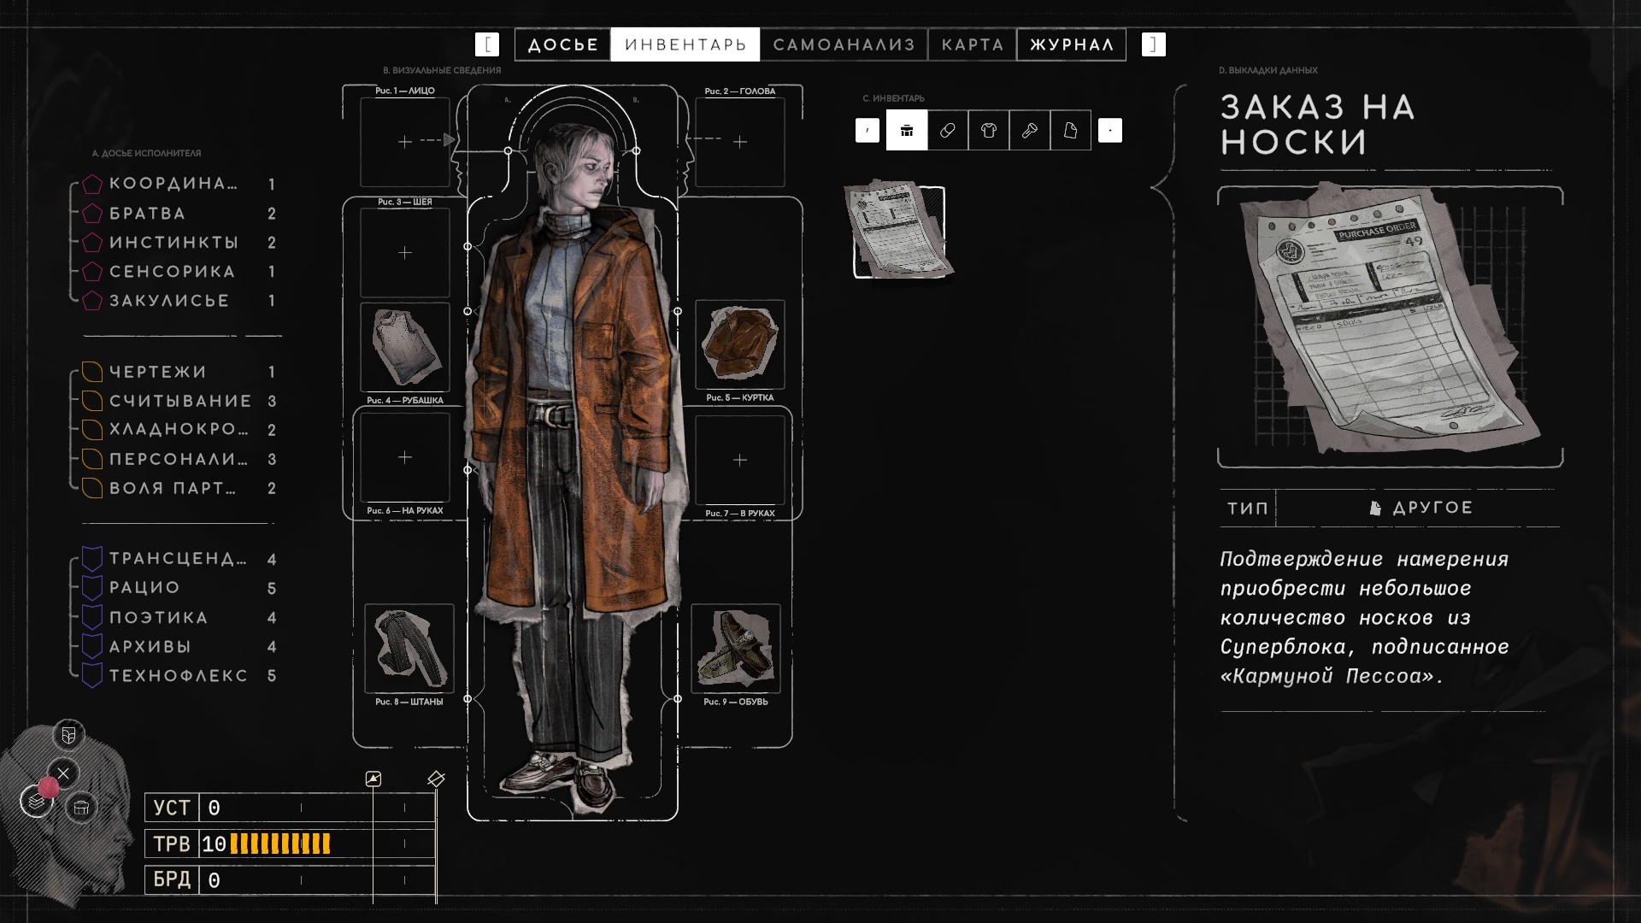
Task: Select the shoes in ОБУВЬ slot
Action: 736,649
